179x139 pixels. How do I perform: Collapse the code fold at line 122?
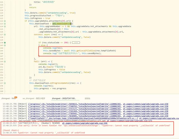click(x=5, y=21)
